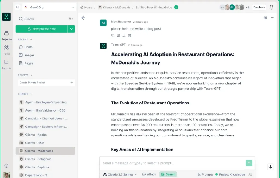Collapse the PRIVATE section
Screen dimensions: 280x178
pos(25,75)
